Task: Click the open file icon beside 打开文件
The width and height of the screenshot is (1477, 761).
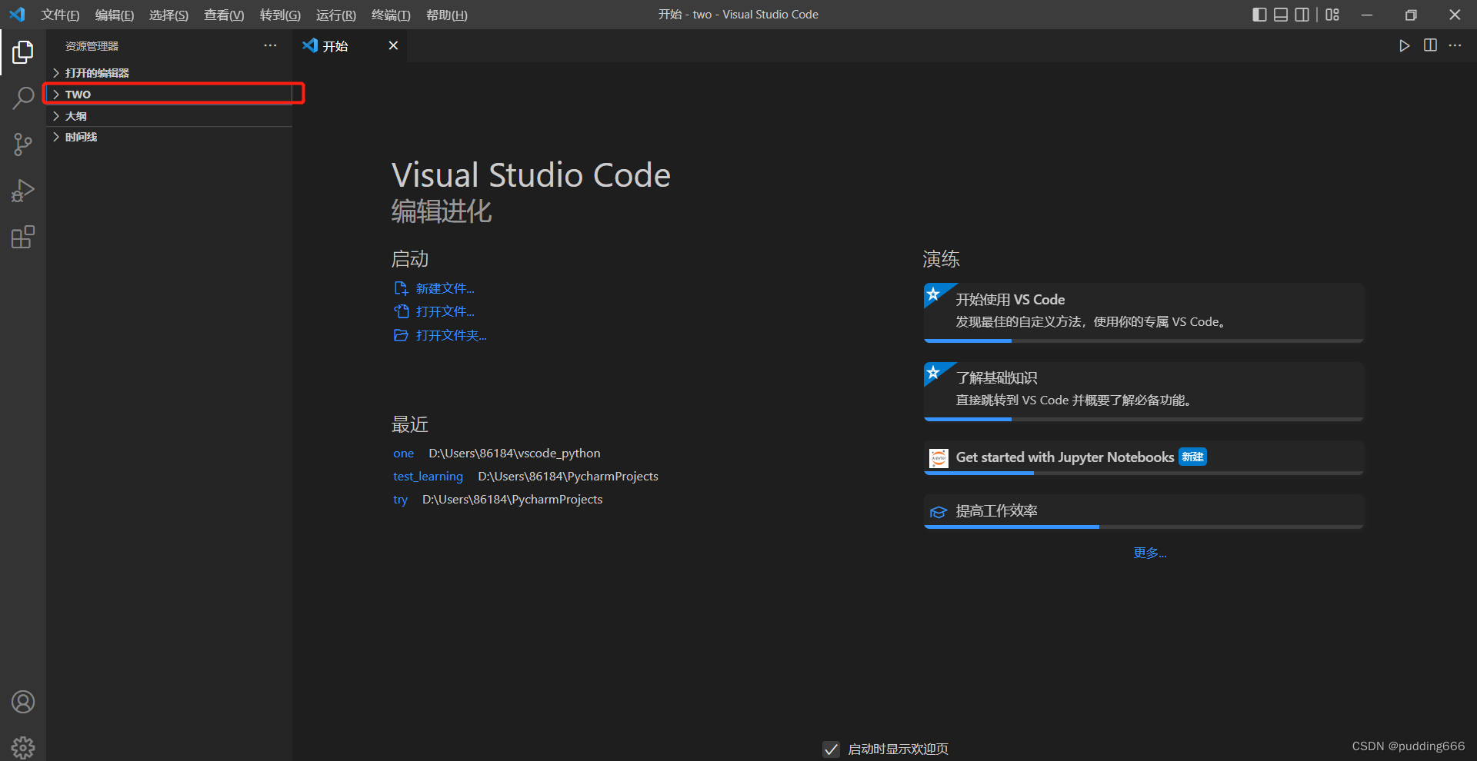Action: pos(401,311)
